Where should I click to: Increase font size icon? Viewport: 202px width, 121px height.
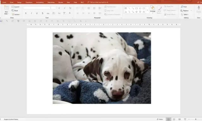(x=59, y=8)
